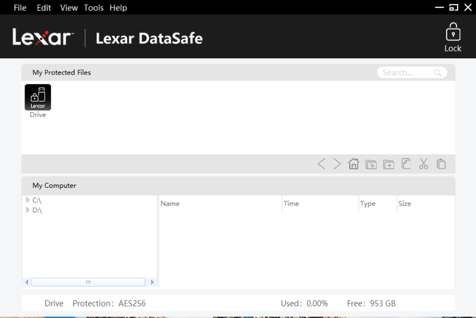Click the Home icon in toolbar
Screen dimensions: 476x318
[353, 164]
